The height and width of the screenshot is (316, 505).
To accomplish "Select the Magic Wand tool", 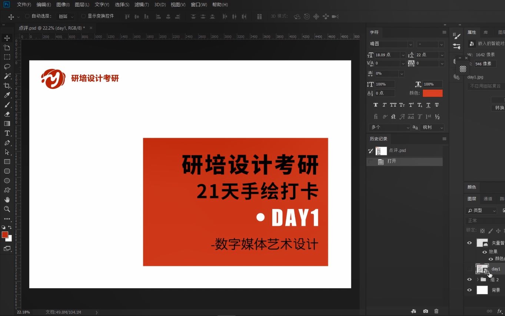I will pyautogui.click(x=7, y=76).
